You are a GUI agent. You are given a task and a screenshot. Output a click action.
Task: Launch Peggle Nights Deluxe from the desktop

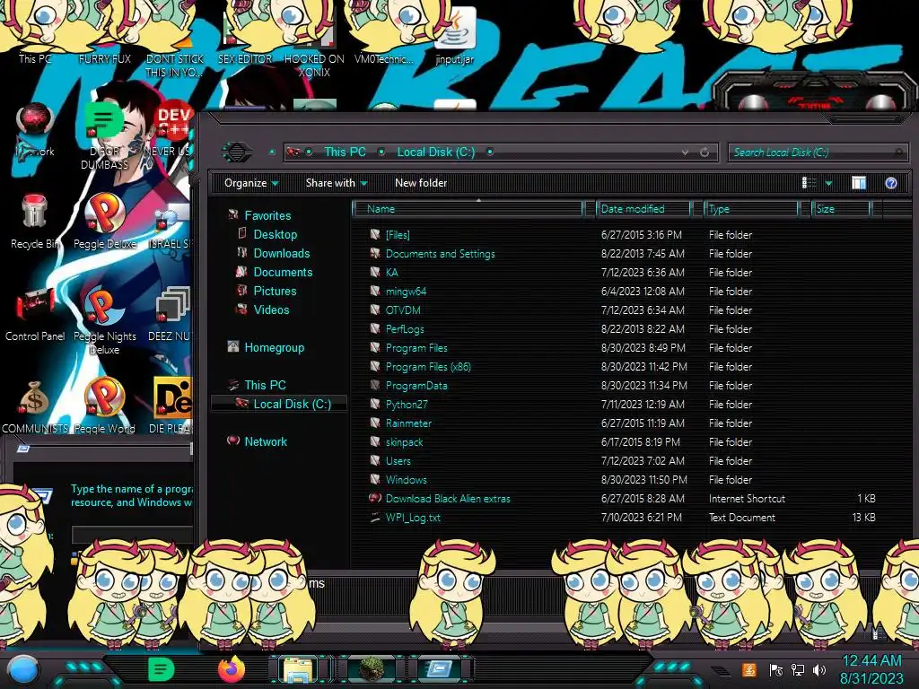pos(104,321)
